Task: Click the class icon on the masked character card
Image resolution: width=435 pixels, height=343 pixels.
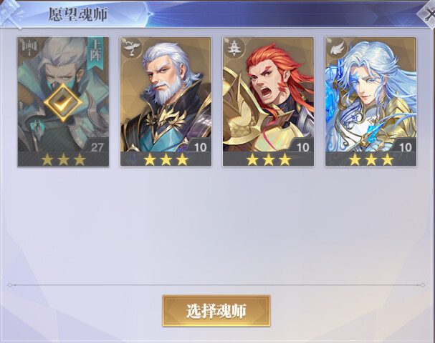Action: [x=28, y=47]
